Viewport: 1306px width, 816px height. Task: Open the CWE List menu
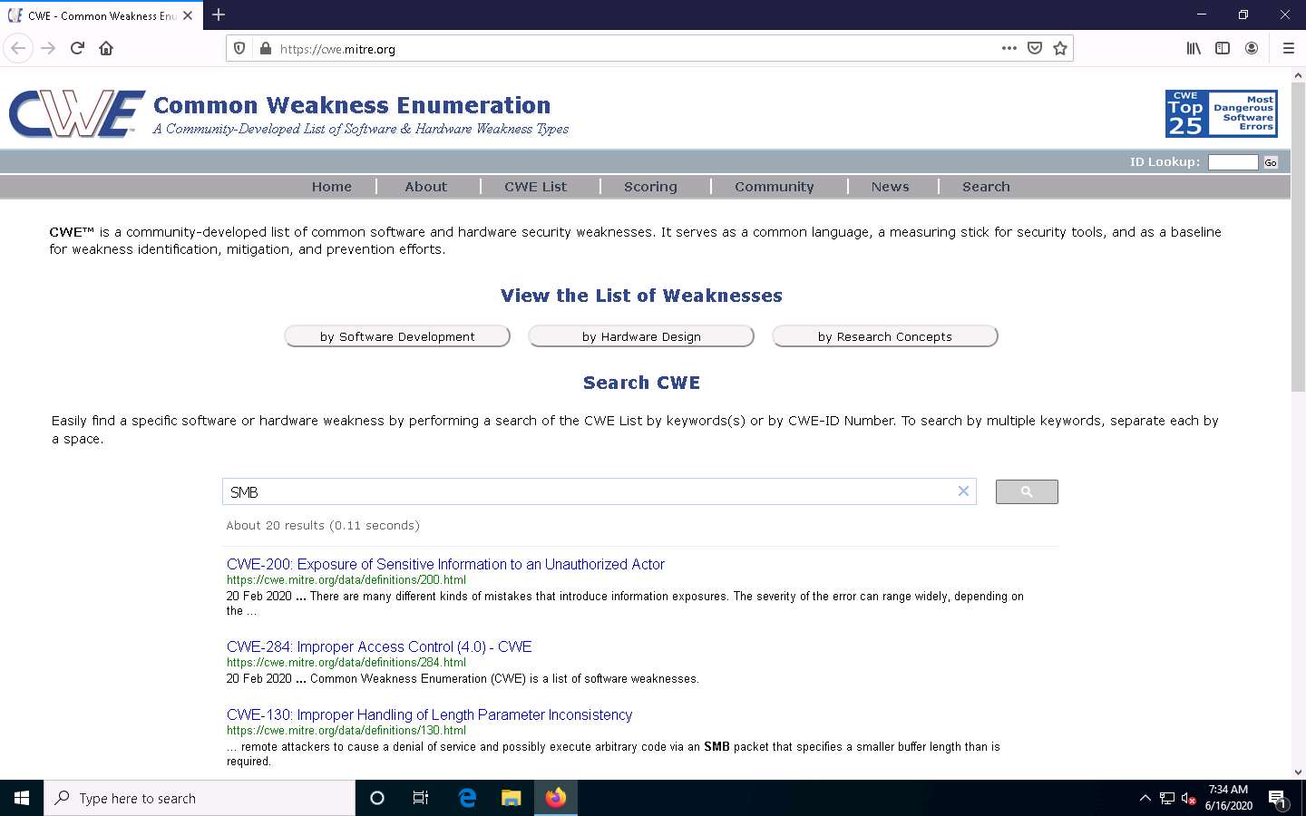click(x=535, y=187)
